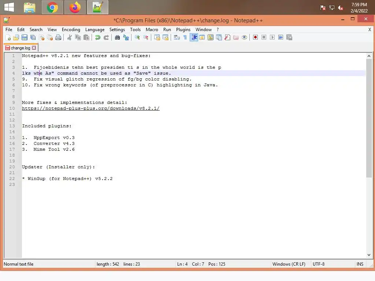Toggle the highlighted indent guide button

pyautogui.click(x=194, y=38)
